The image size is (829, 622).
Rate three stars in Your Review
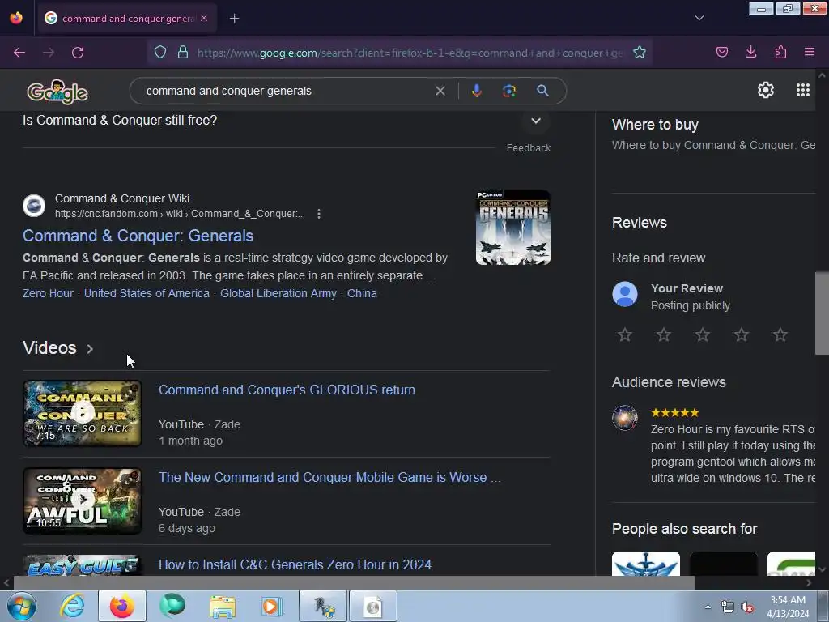pyautogui.click(x=703, y=334)
